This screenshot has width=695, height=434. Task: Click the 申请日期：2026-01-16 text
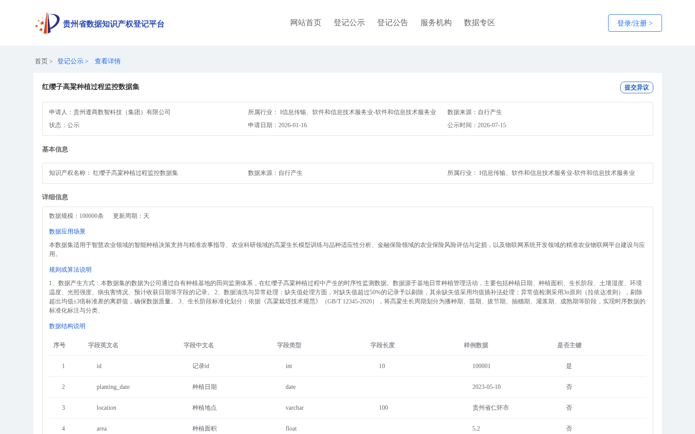pyautogui.click(x=277, y=125)
